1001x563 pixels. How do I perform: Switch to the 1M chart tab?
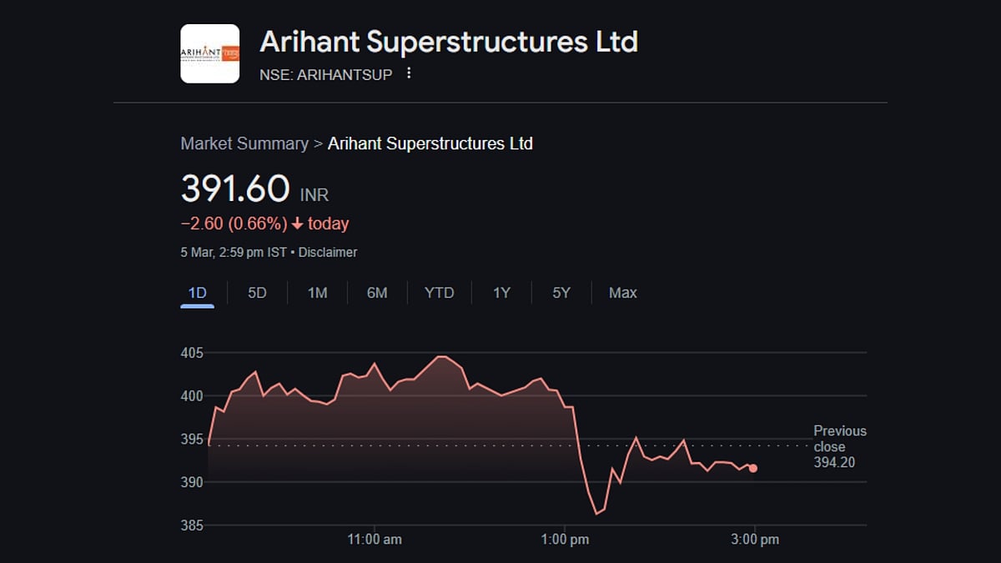tap(317, 293)
